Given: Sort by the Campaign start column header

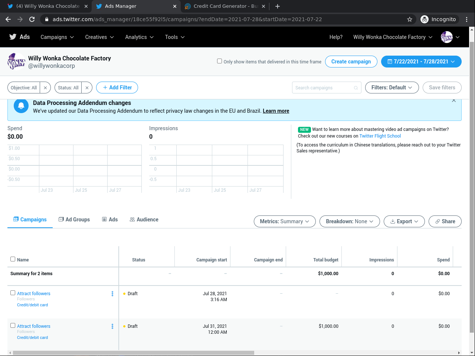Looking at the screenshot, I should [212, 260].
